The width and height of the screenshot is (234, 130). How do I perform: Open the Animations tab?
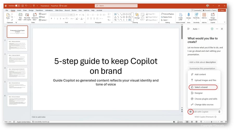coord(49,10)
